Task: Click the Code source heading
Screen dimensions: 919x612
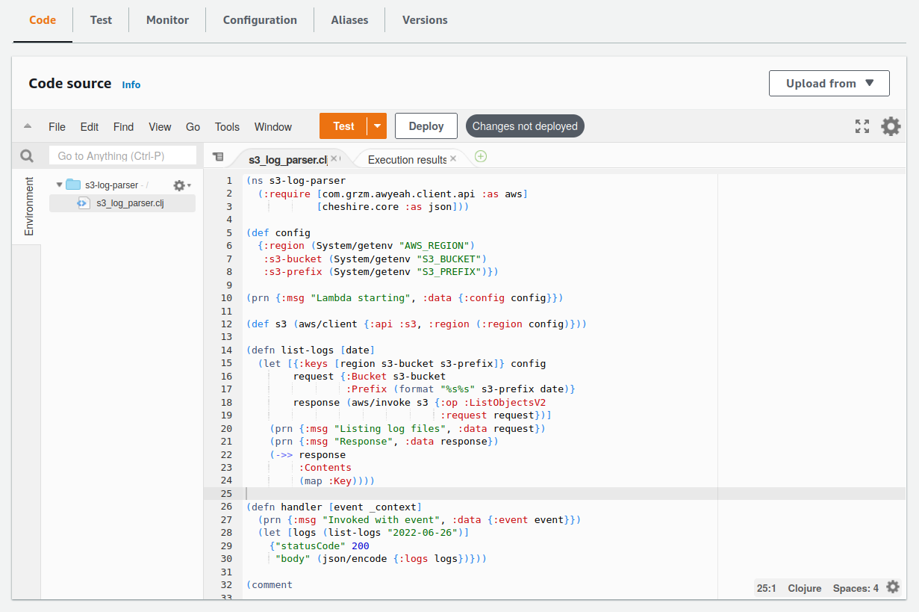Action: [70, 84]
